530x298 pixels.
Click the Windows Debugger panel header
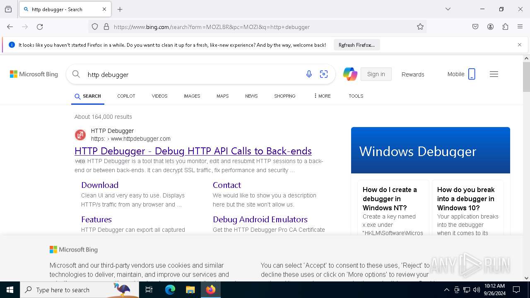[x=431, y=150]
